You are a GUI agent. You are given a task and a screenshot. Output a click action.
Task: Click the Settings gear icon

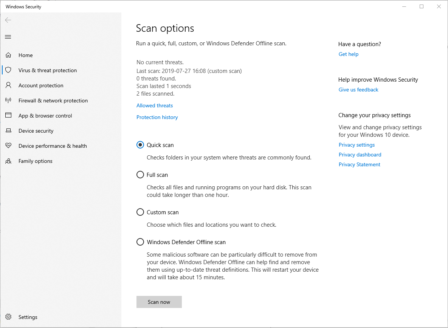(8, 317)
